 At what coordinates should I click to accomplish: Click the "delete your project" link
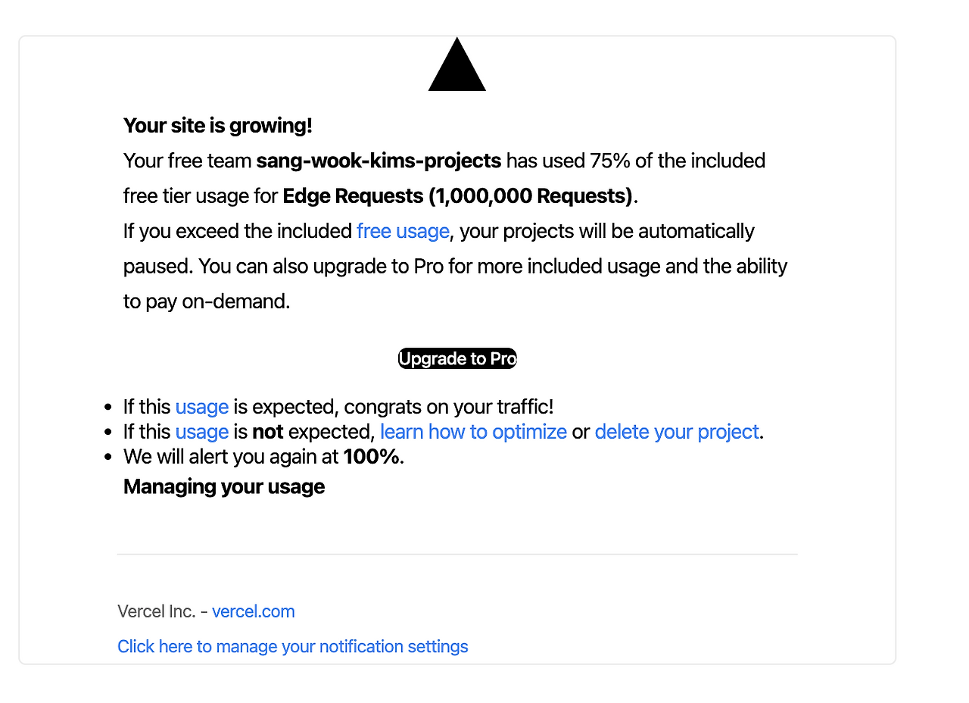click(676, 432)
